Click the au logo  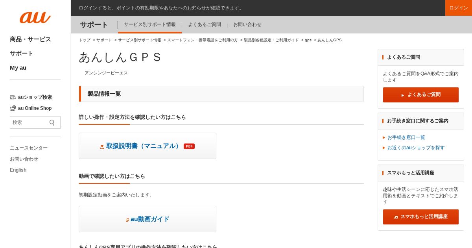tap(35, 17)
